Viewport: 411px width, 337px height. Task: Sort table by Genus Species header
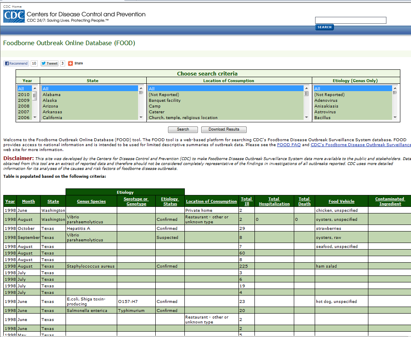tap(91, 202)
